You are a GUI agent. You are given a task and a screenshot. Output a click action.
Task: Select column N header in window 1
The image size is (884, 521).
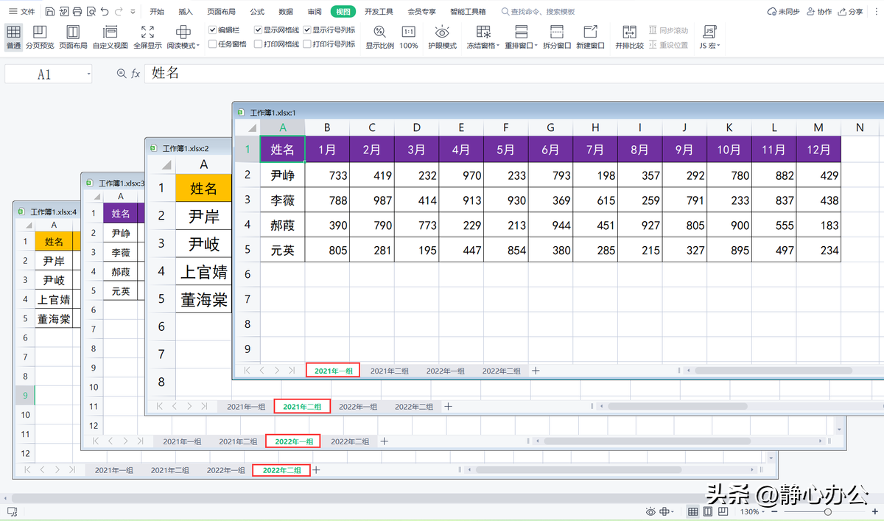(860, 127)
